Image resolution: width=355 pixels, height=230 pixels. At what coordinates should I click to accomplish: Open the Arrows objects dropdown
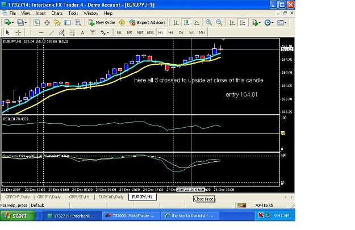[x=108, y=33]
